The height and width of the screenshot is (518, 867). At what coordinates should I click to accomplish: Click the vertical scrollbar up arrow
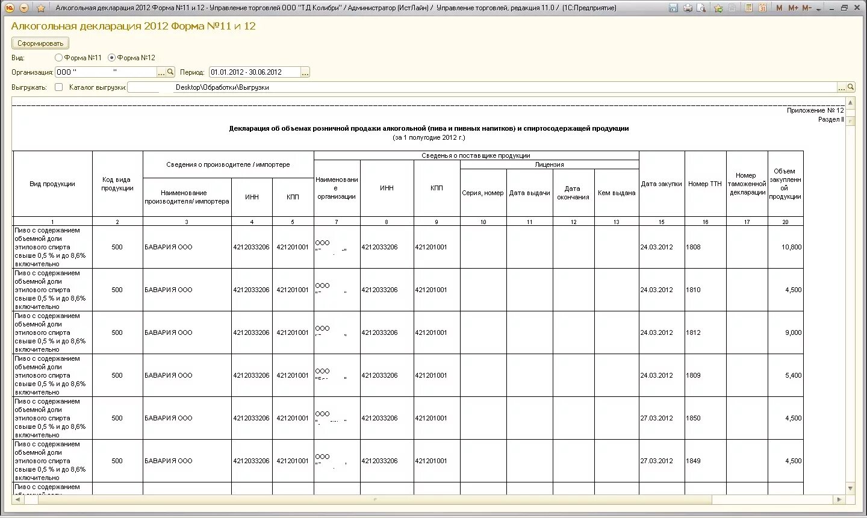pos(850,103)
